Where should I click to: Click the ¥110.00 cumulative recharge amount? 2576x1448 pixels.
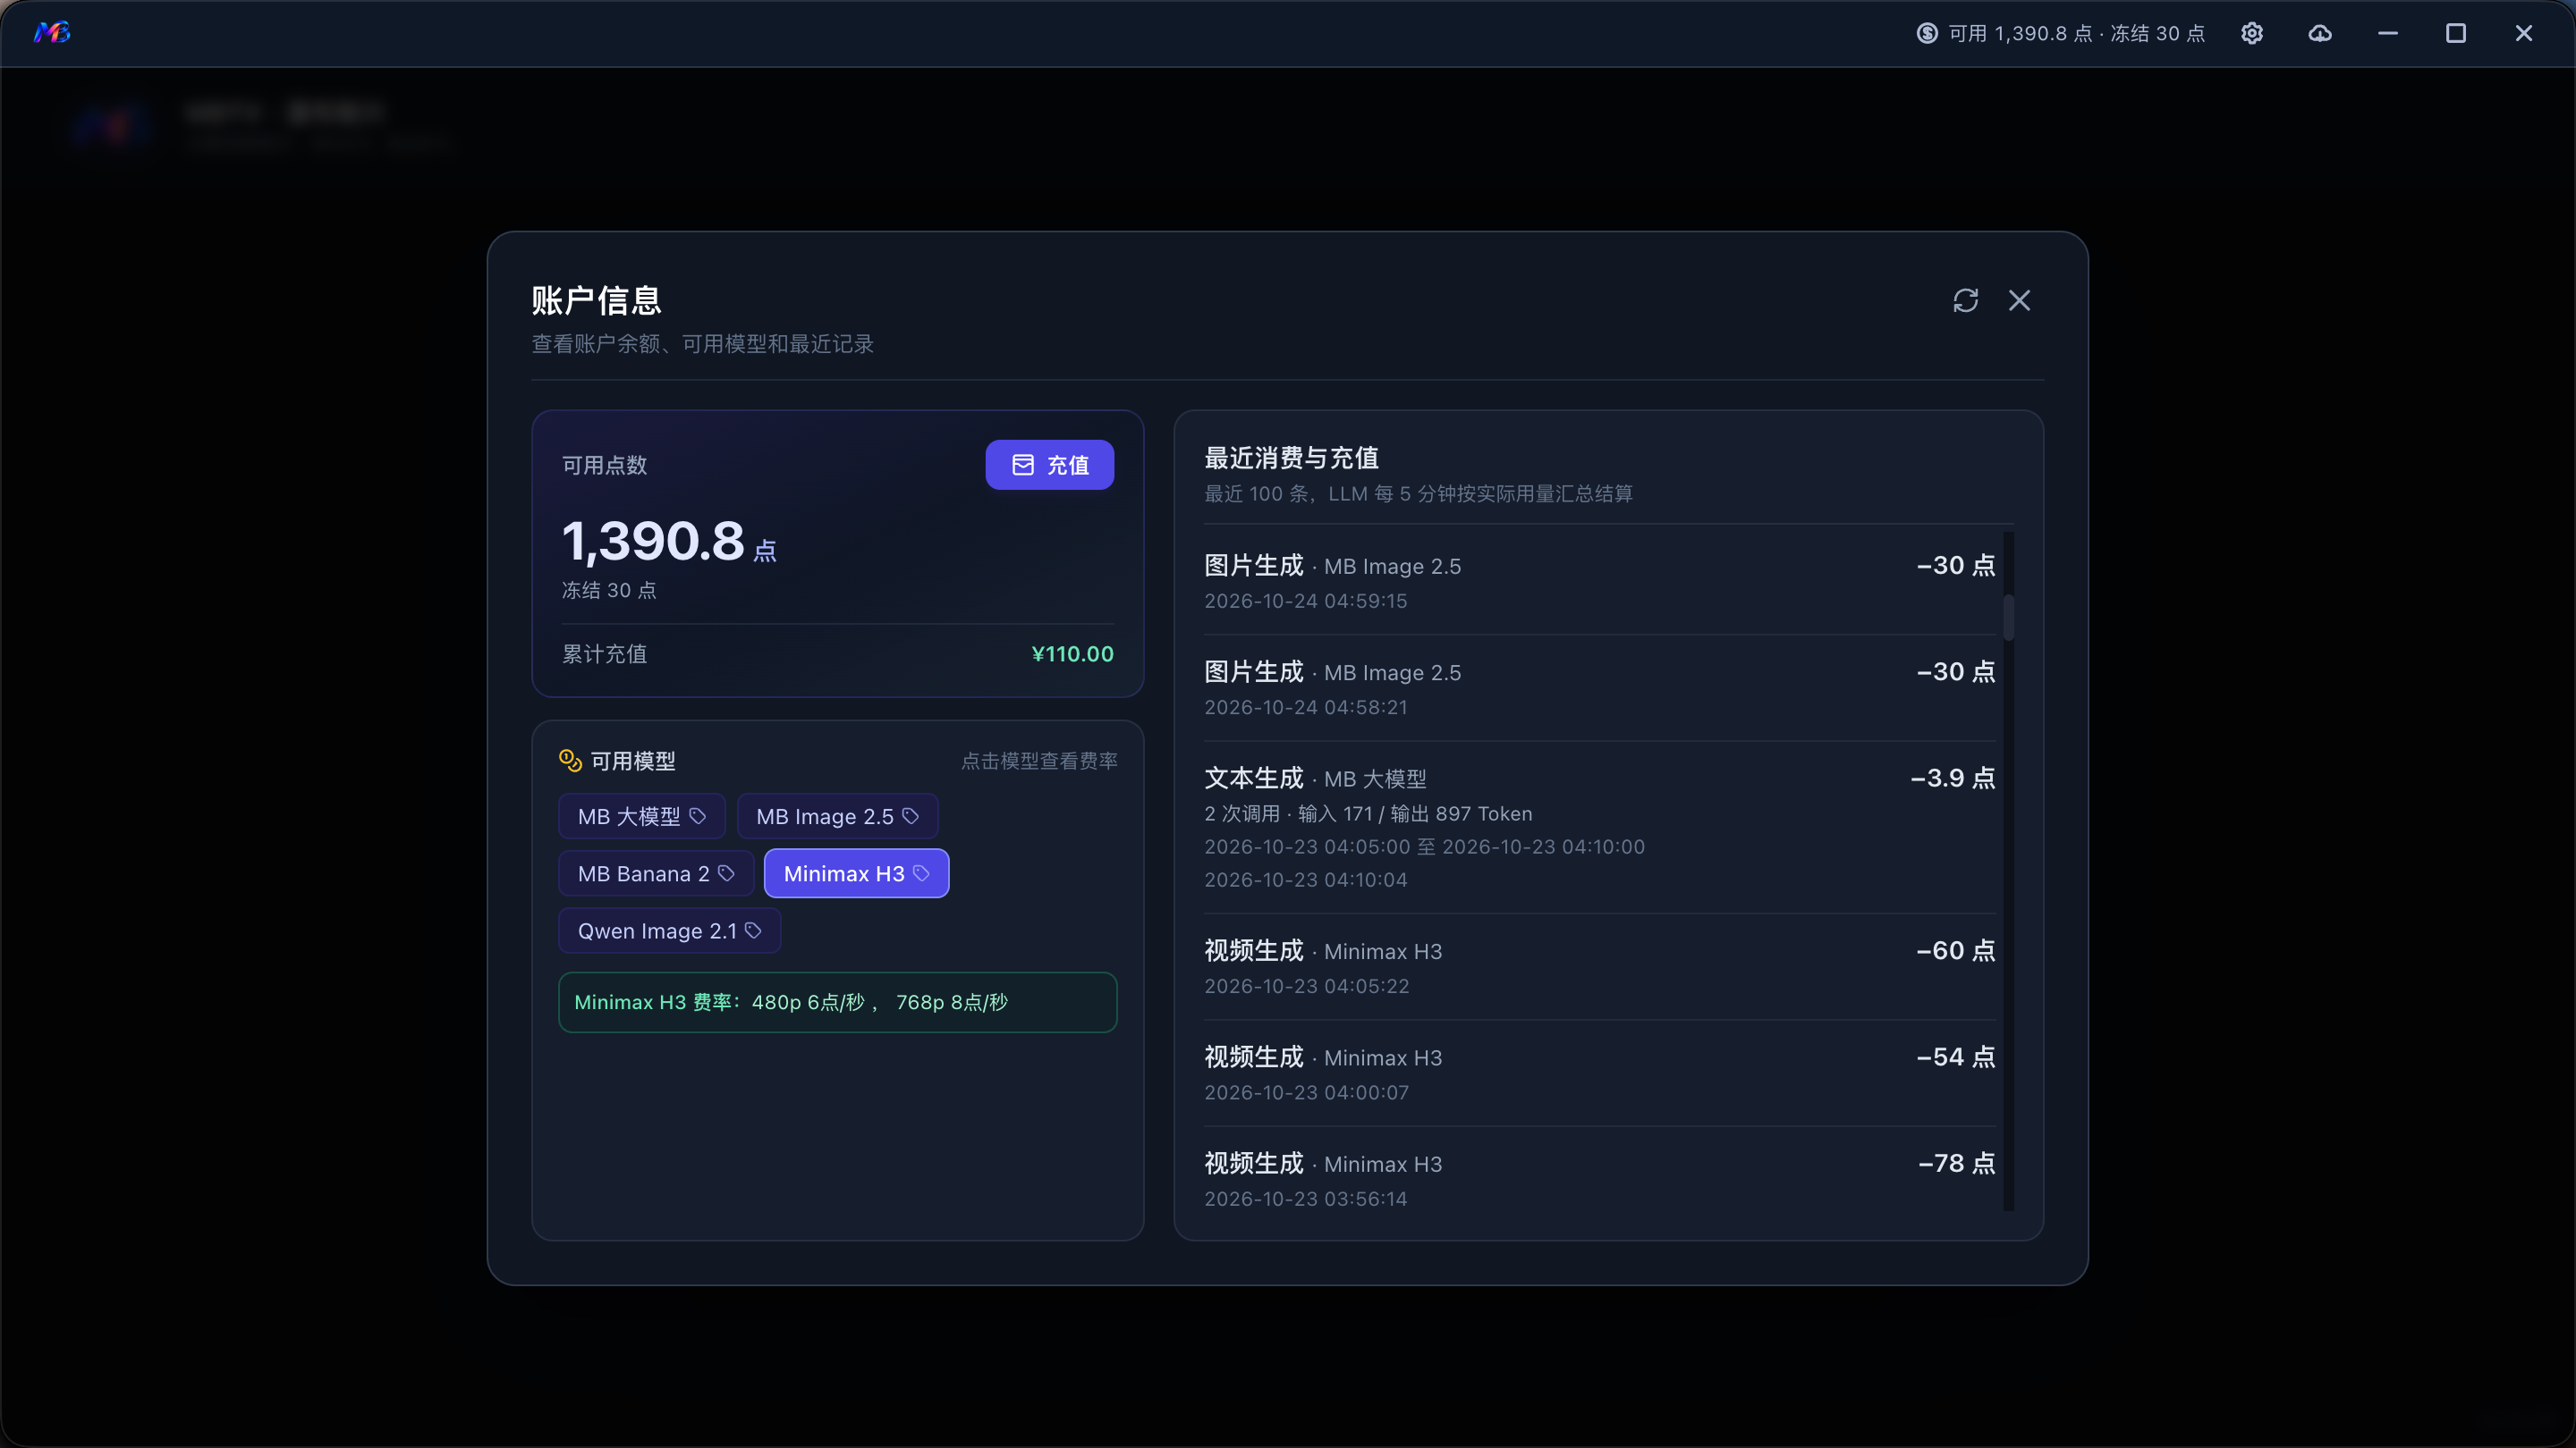1073,653
